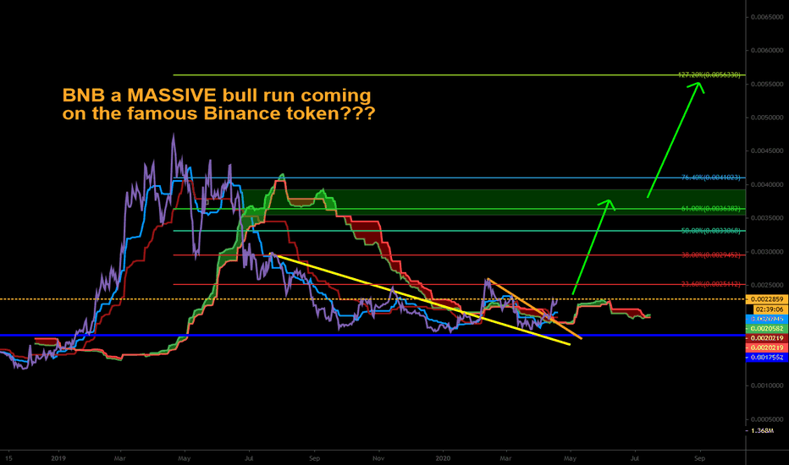The width and height of the screenshot is (789, 465).
Task: Click the 2020 label on time axis
Action: click(x=443, y=458)
